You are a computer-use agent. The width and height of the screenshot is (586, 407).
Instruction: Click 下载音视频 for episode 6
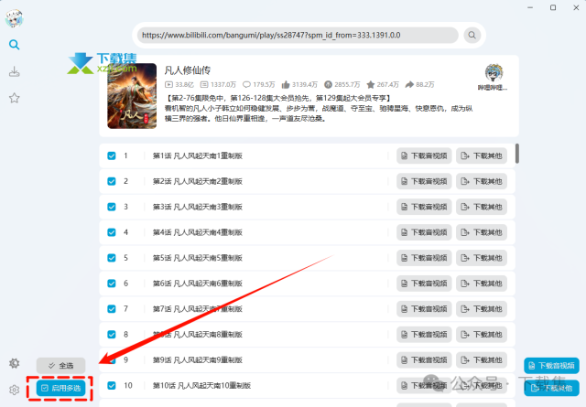coord(424,284)
